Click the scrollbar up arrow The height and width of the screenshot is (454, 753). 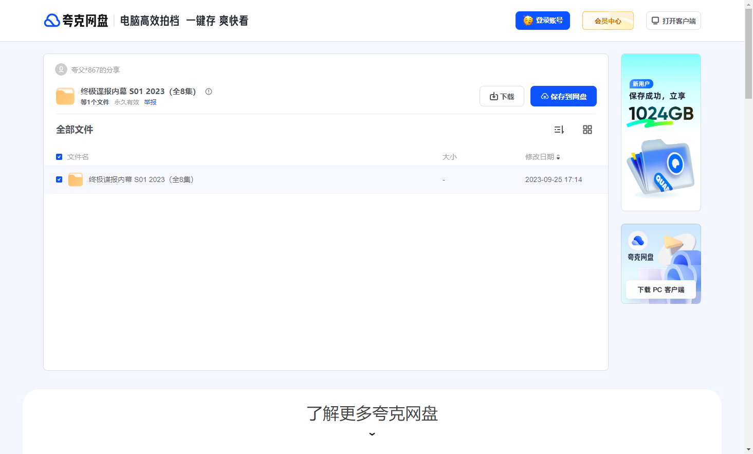point(749,4)
